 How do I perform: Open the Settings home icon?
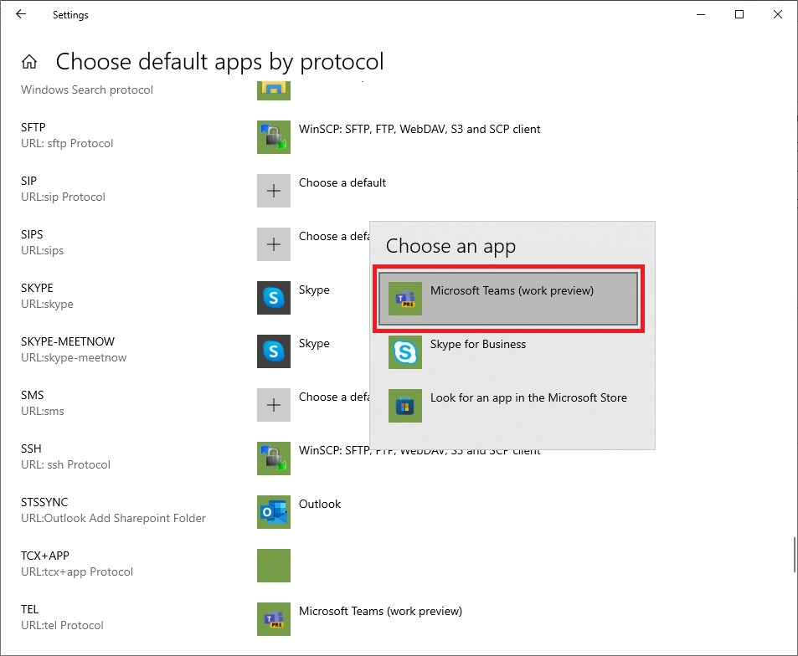coord(29,62)
